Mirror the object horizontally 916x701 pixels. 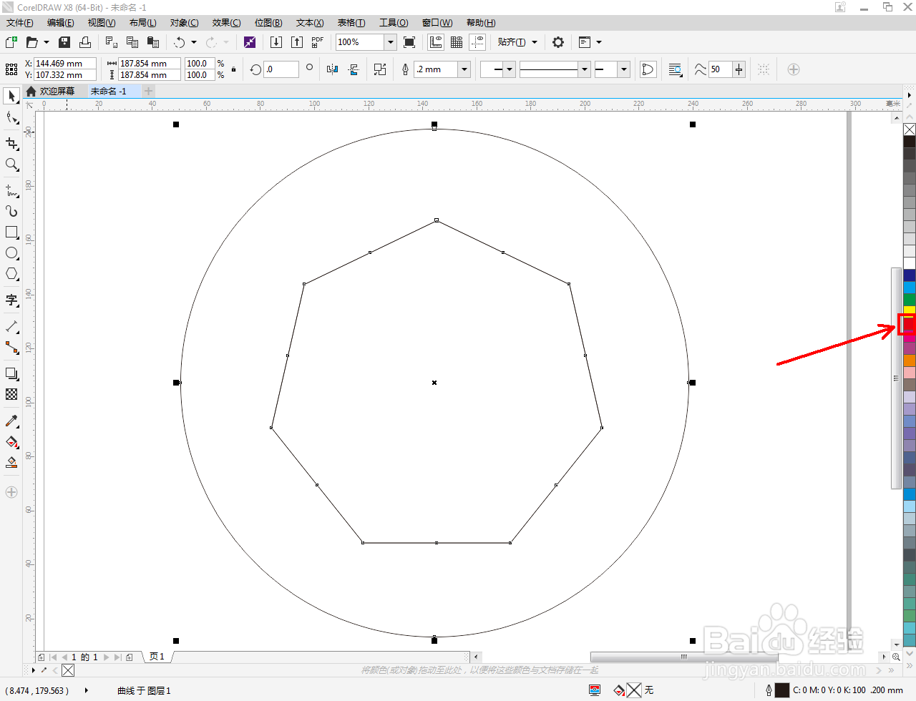click(332, 69)
